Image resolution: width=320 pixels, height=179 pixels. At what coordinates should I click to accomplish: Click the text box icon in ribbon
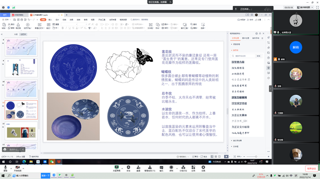point(150,25)
